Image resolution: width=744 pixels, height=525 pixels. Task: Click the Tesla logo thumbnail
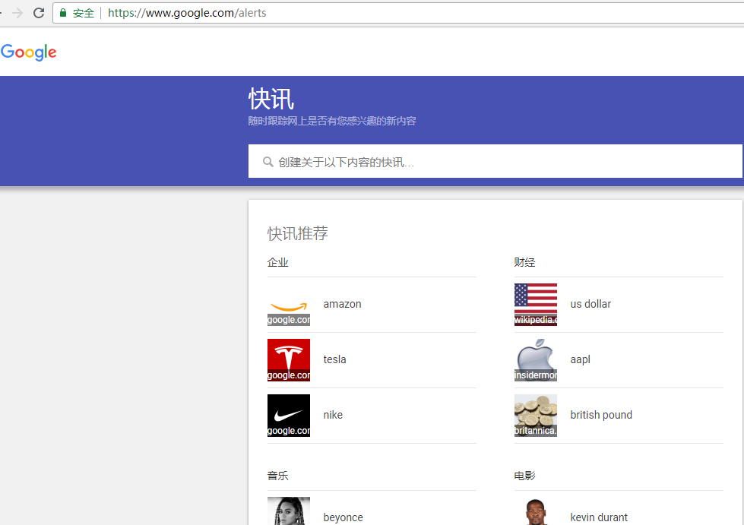pos(288,359)
